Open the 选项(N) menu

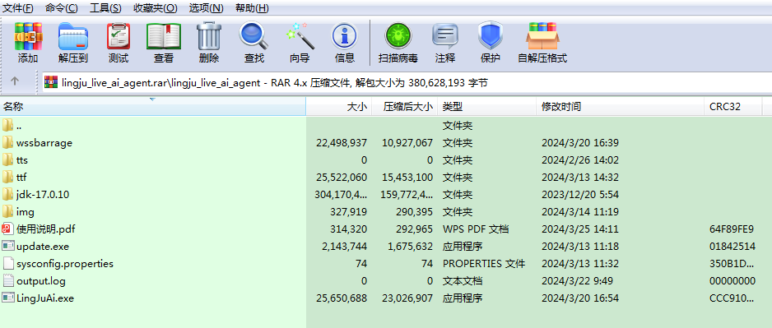coord(207,8)
